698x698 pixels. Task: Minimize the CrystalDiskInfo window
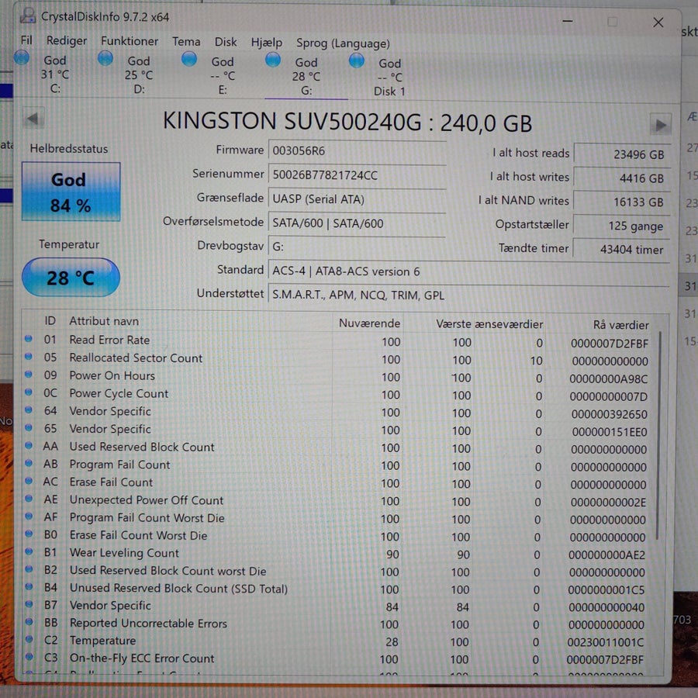[567, 21]
